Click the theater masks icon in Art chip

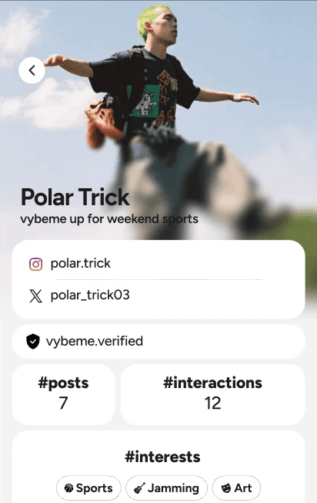[226, 488]
